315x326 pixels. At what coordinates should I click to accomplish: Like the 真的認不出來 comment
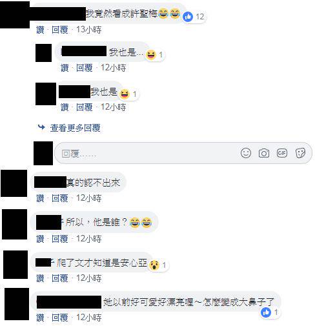pos(40,198)
